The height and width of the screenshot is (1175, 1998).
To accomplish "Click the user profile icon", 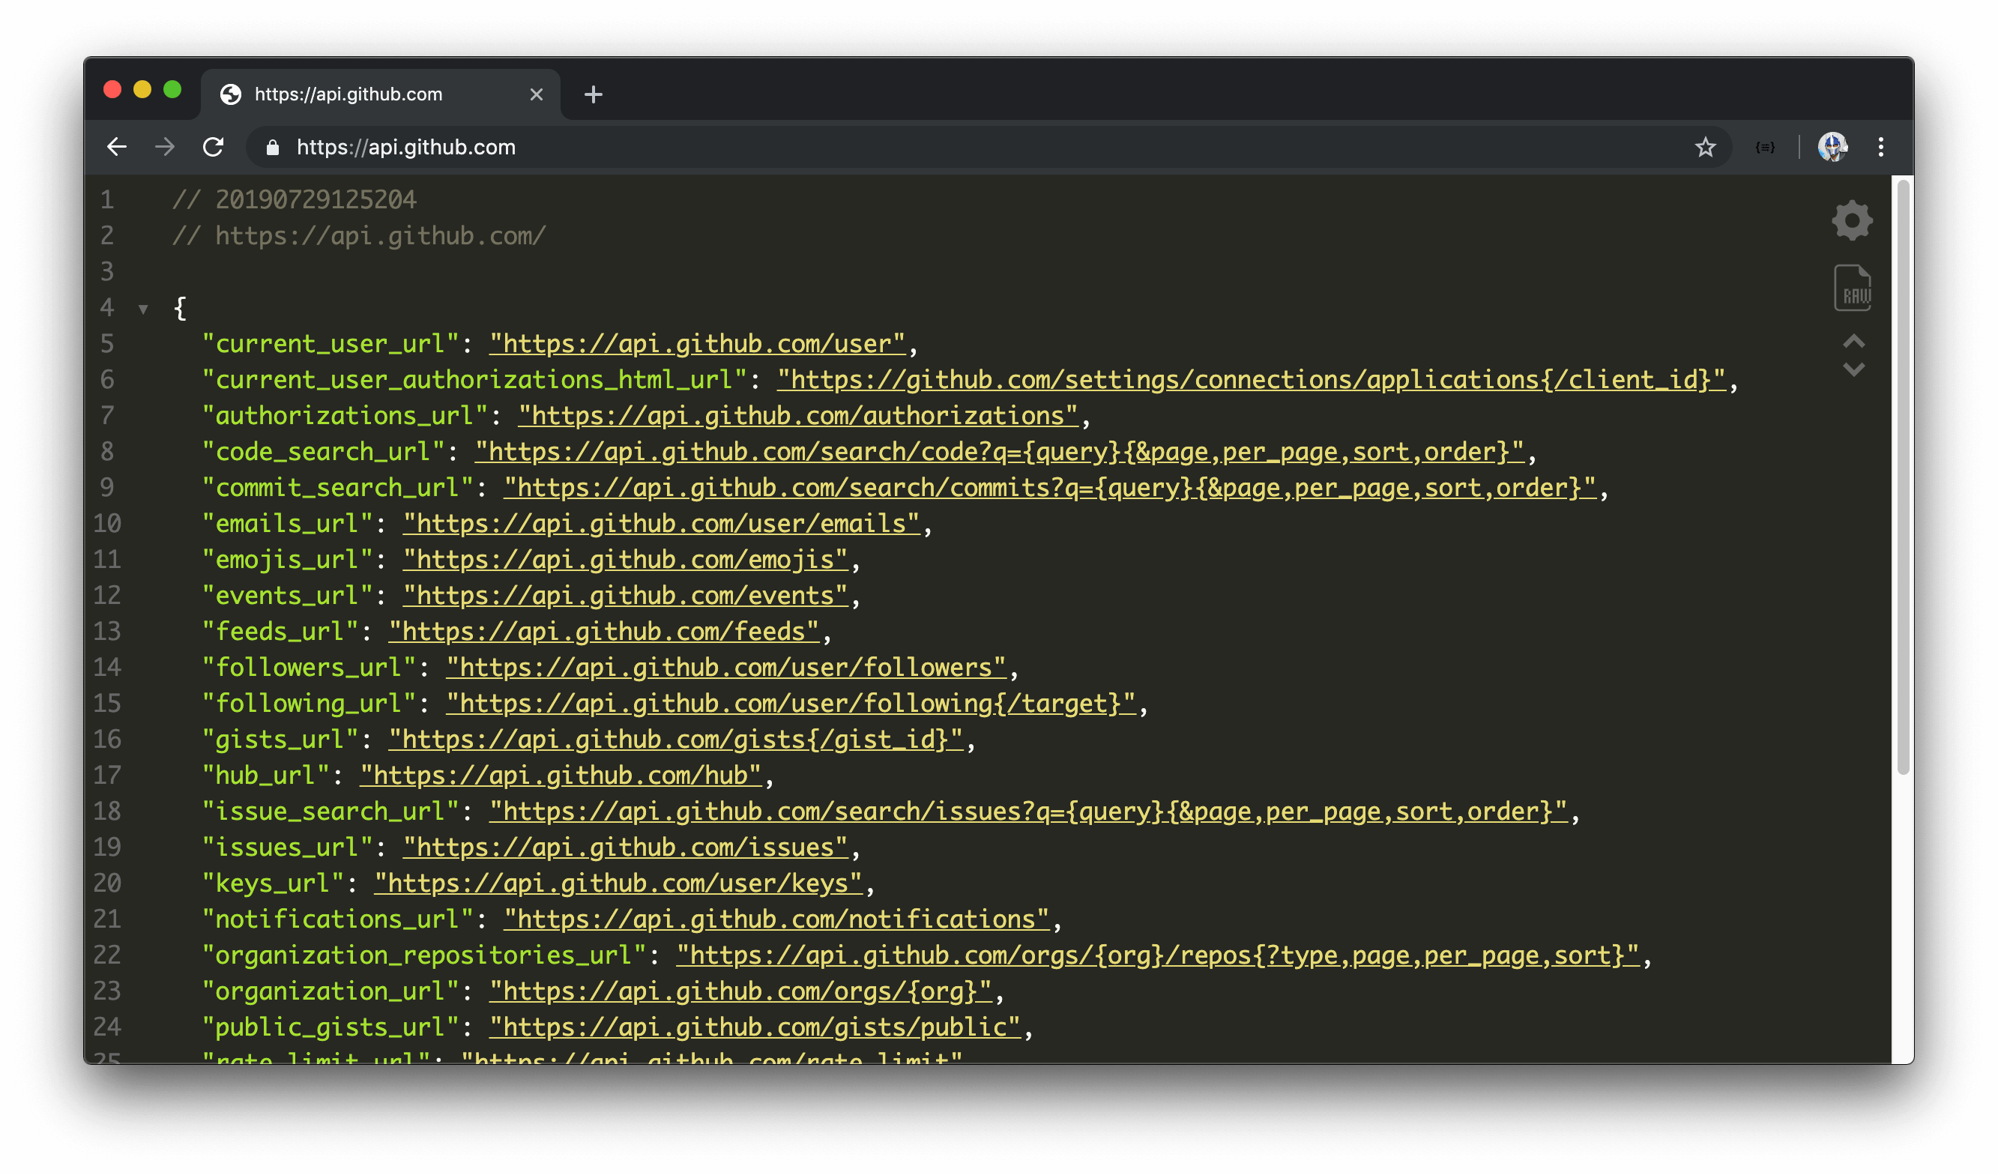I will (1832, 145).
